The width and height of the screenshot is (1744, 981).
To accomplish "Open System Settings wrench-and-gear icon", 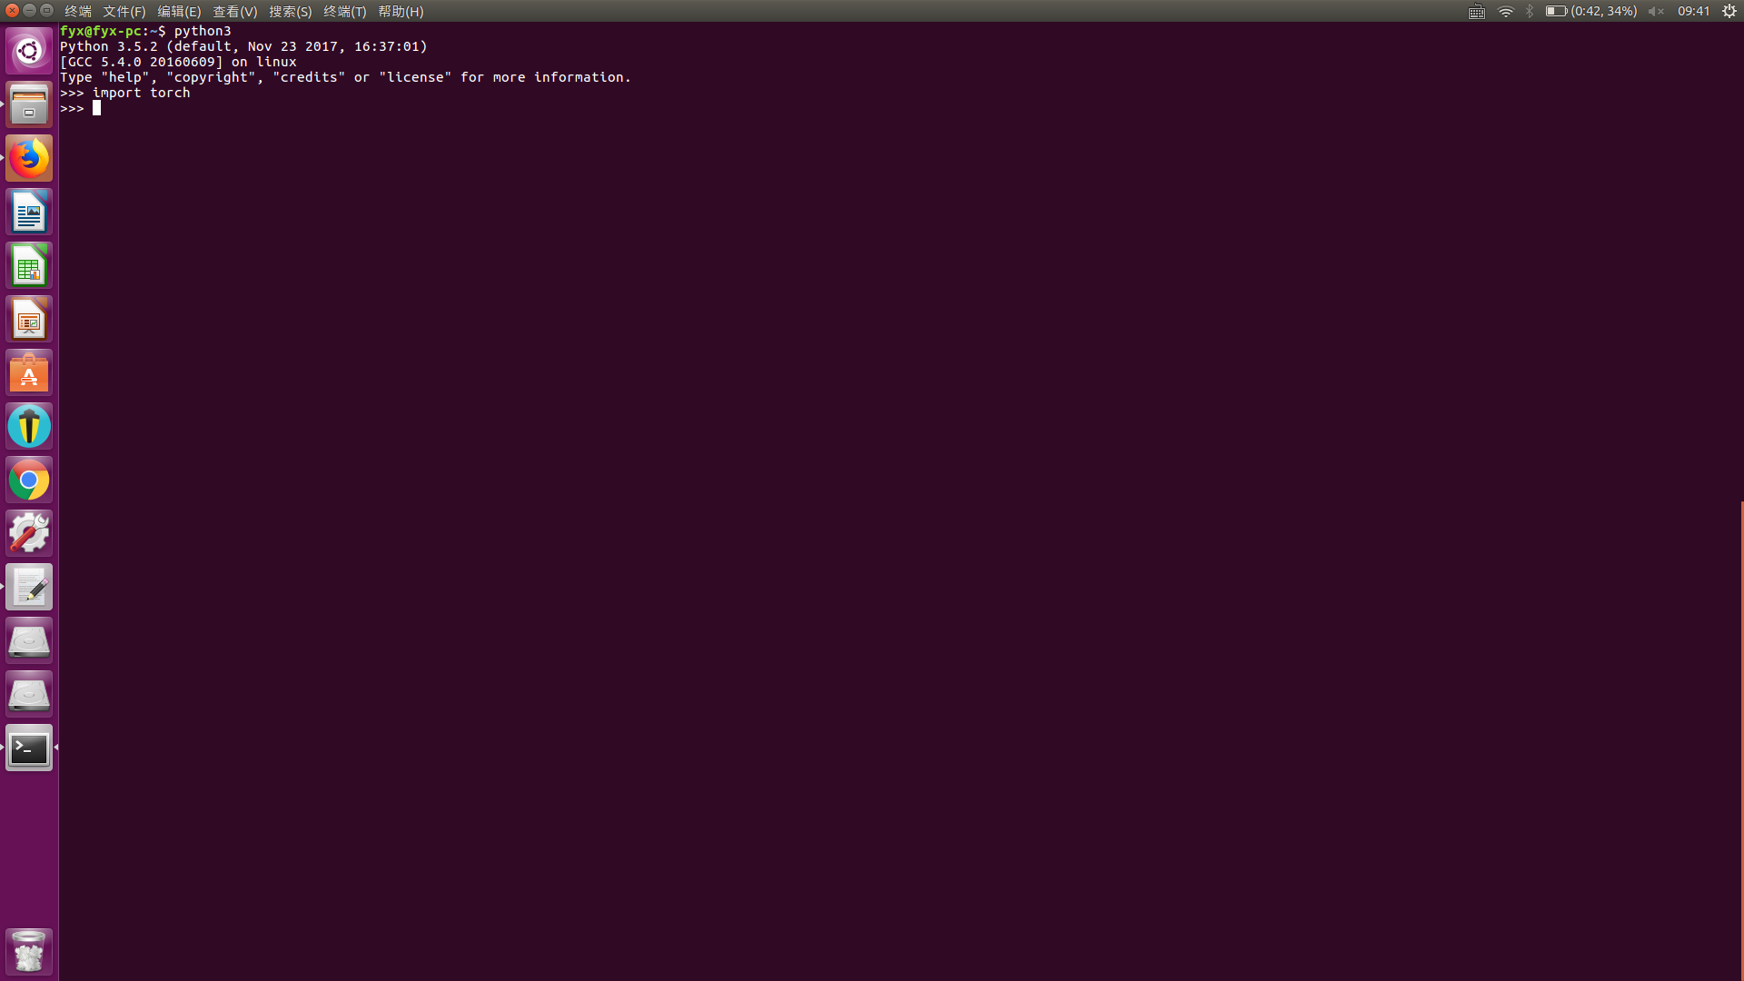I will (29, 533).
